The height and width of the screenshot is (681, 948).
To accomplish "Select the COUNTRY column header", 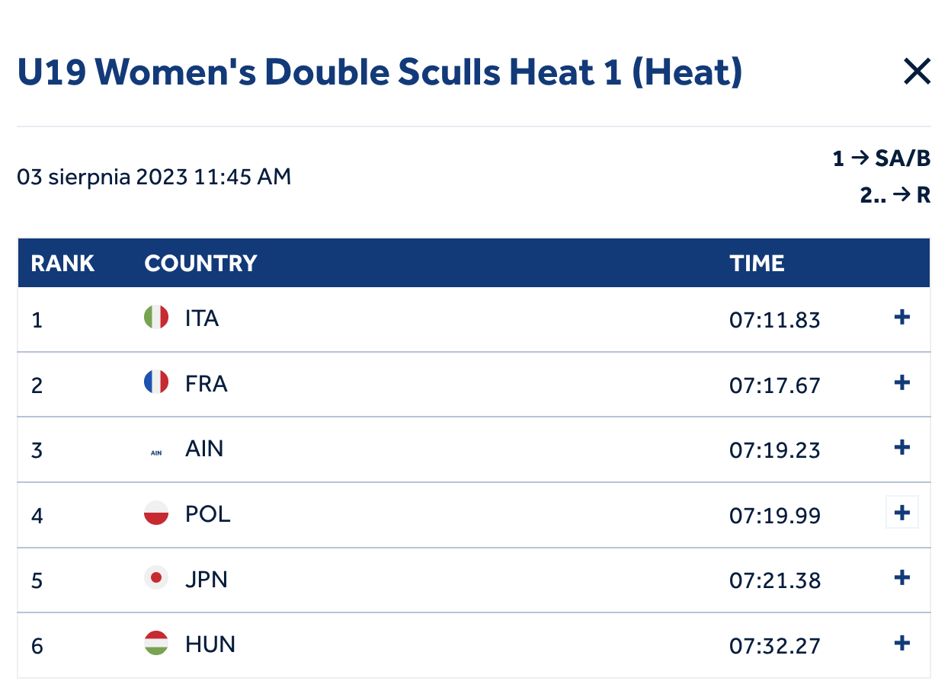I will 200,264.
